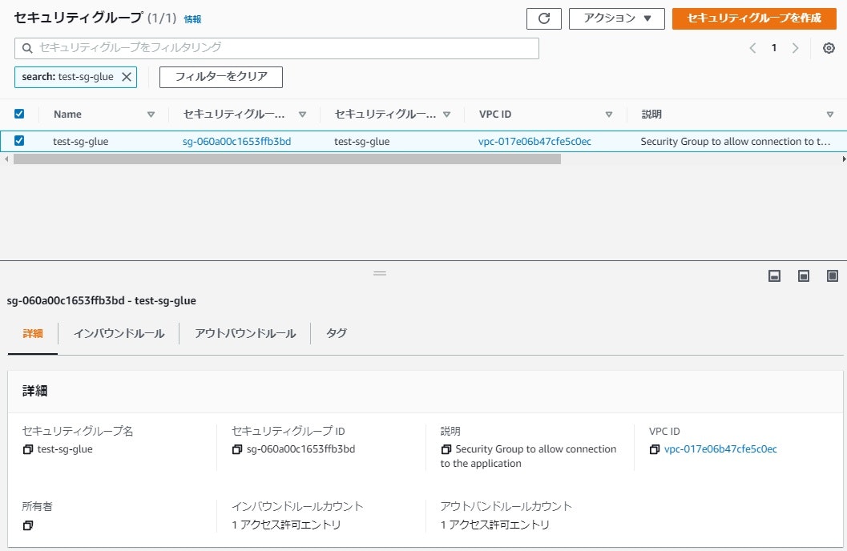Screen dimensions: 847x551
Task: Go to next page arrow
Action: click(795, 48)
